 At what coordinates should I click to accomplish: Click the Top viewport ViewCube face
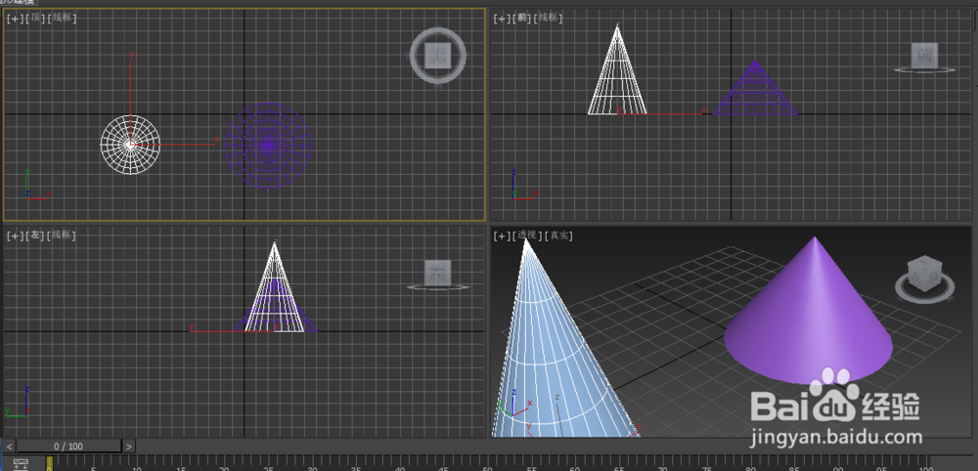pos(438,56)
